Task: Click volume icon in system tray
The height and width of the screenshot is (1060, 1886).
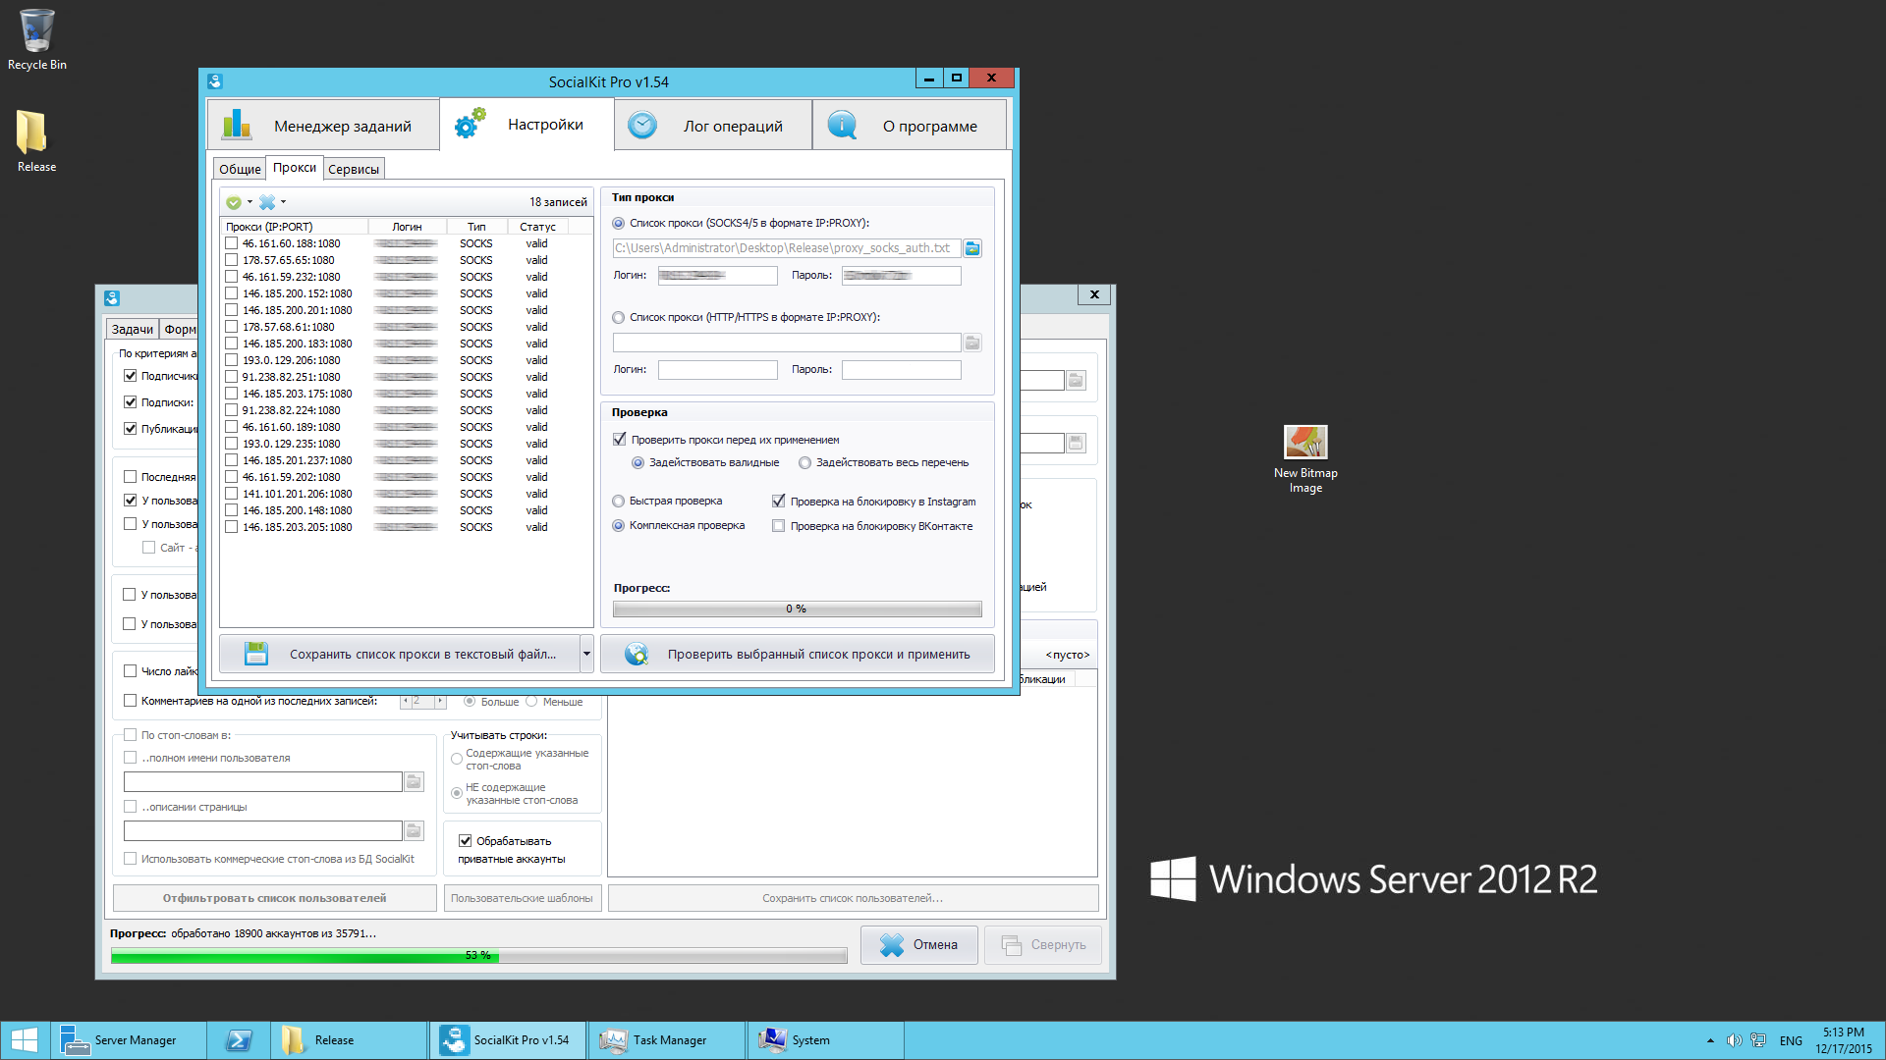Action: pyautogui.click(x=1734, y=1040)
